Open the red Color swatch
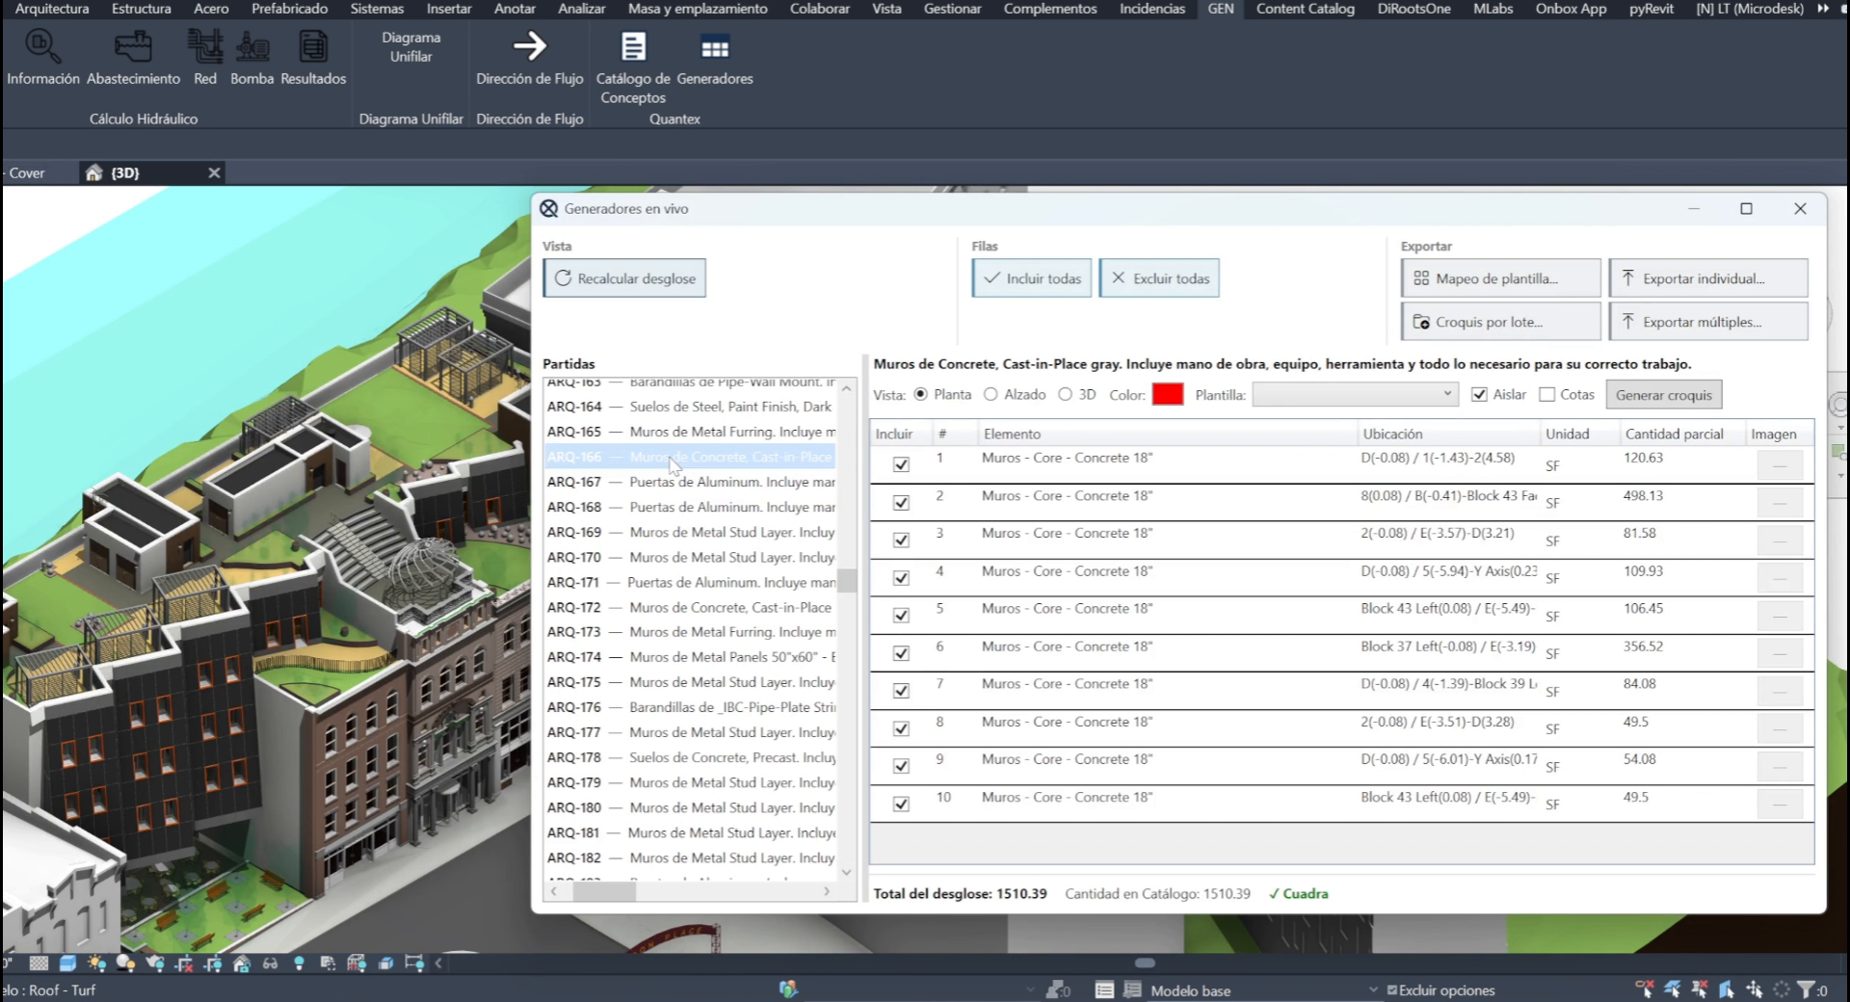The height and width of the screenshot is (1002, 1850). pos(1168,394)
